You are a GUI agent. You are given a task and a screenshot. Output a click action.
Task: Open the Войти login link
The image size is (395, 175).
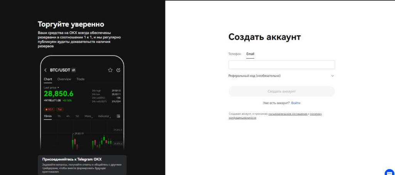(x=295, y=103)
